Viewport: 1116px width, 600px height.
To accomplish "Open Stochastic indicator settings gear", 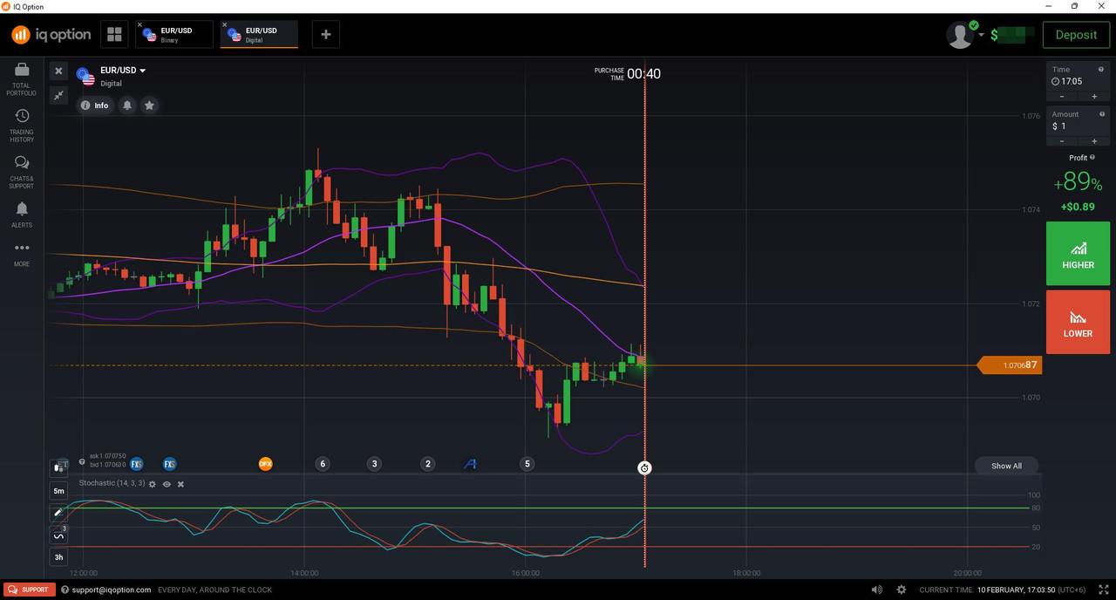I will tap(153, 484).
